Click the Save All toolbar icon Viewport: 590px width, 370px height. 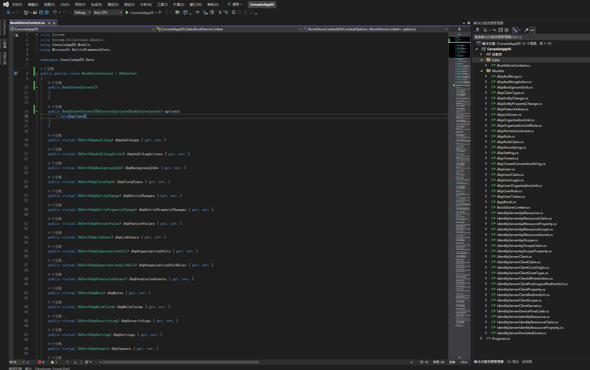[47, 12]
